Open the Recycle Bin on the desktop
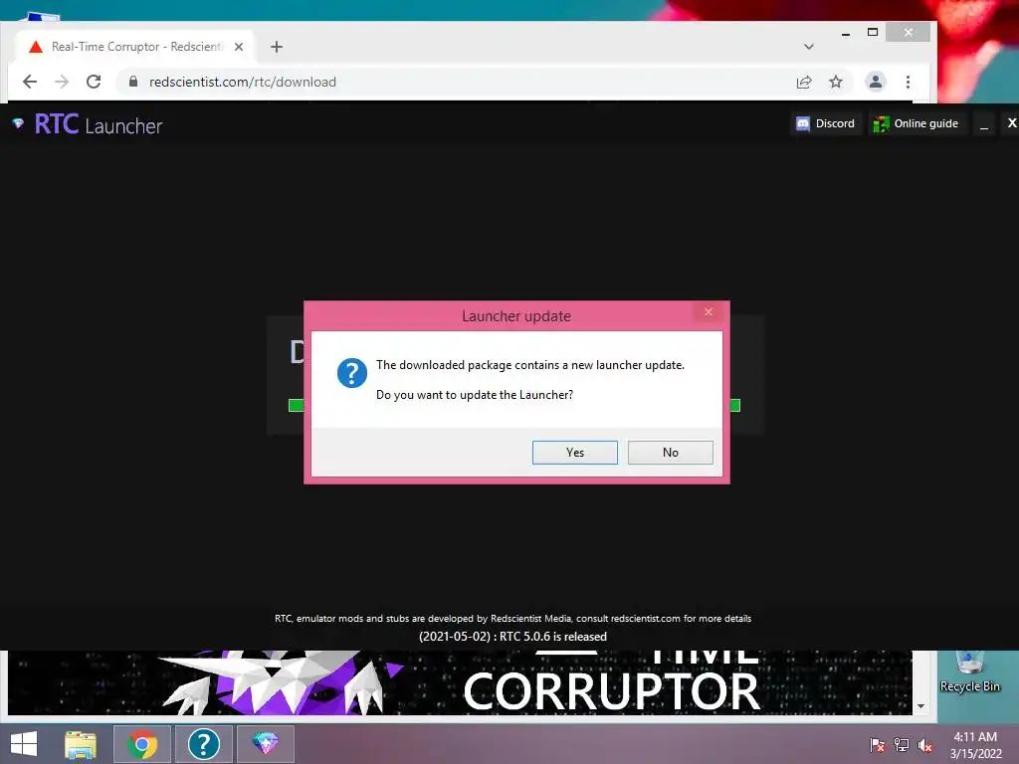This screenshot has height=764, width=1019. click(969, 672)
